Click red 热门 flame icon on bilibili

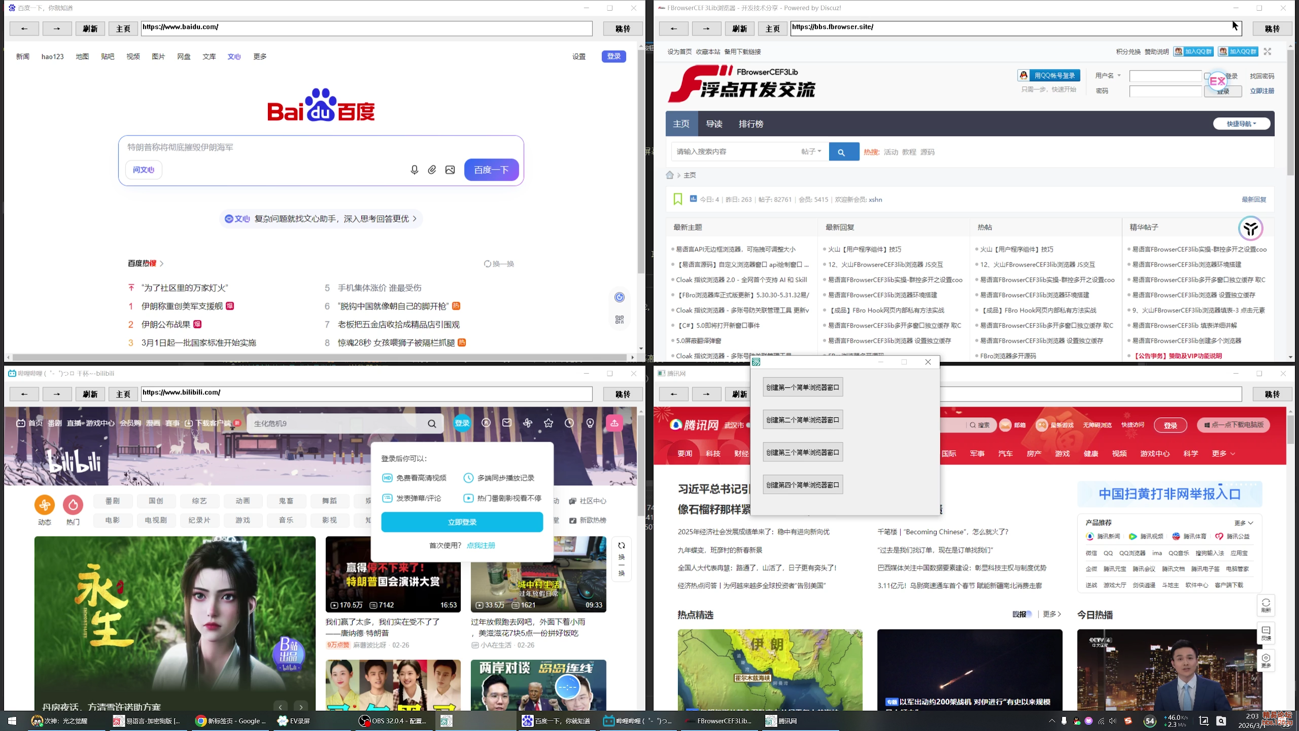(x=73, y=505)
